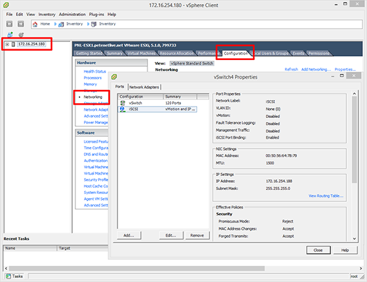This screenshot has height=282, width=367.
Task: Click the Target column in Recent Tasks
Action: 83,248
